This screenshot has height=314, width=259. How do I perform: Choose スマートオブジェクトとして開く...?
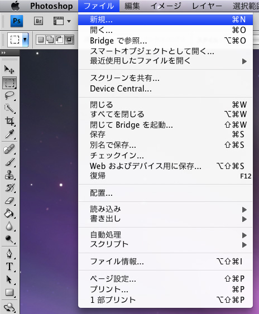pyautogui.click(x=165, y=51)
